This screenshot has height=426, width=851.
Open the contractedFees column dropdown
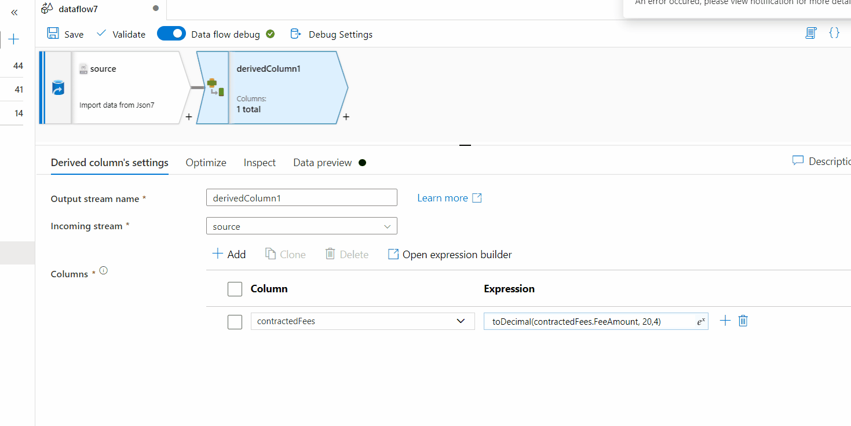coord(363,321)
